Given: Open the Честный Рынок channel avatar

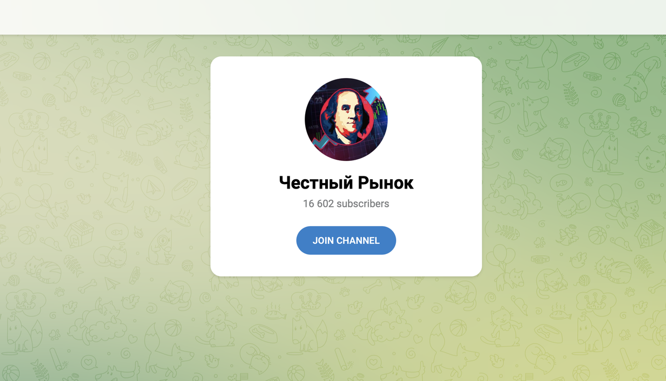Looking at the screenshot, I should coord(346,119).
